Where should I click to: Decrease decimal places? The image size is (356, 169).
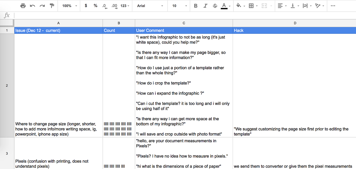[105, 6]
